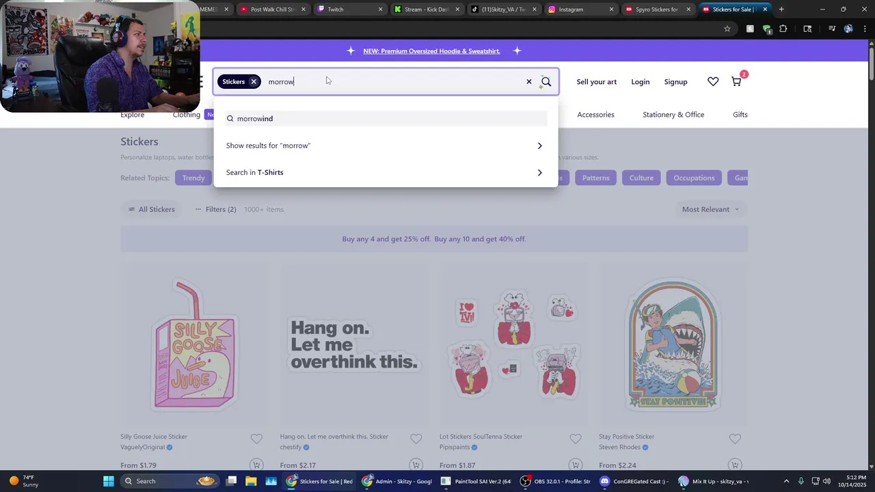The height and width of the screenshot is (492, 875).
Task: Open the Premium Oversized Hoodie promo link
Action: [x=431, y=51]
